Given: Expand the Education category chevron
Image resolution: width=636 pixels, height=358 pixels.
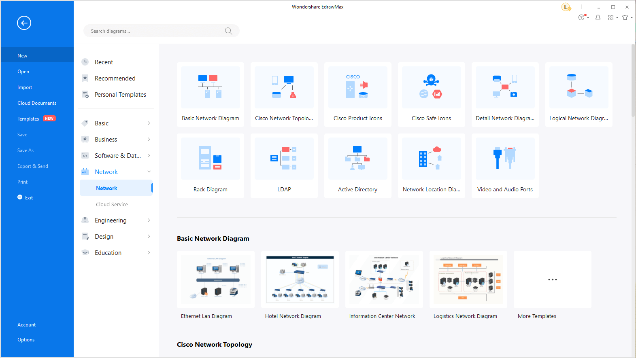Looking at the screenshot, I should [x=149, y=252].
